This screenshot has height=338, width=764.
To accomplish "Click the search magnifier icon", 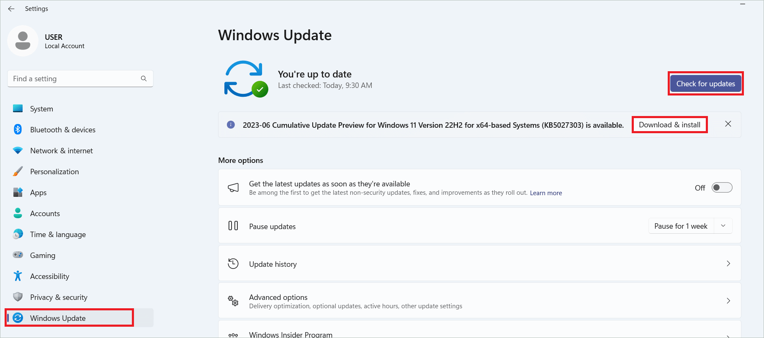I will pyautogui.click(x=144, y=78).
